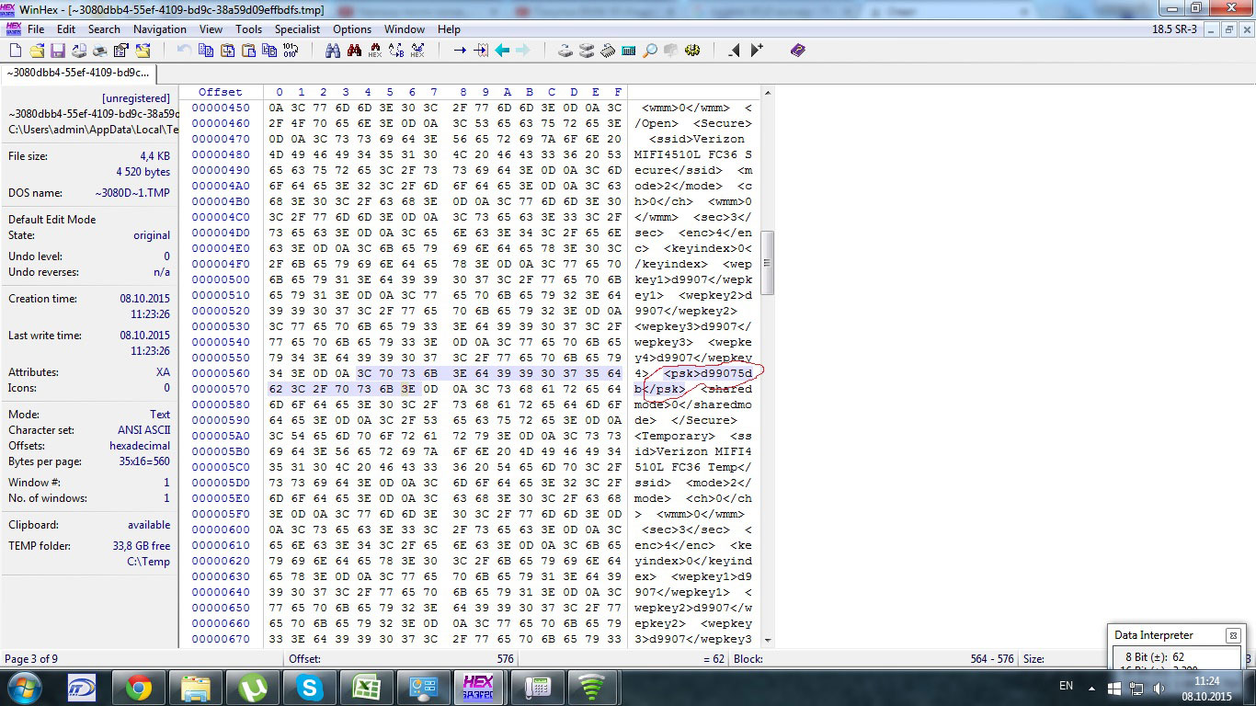
Task: Open the Specialist menu
Action: pos(297,29)
